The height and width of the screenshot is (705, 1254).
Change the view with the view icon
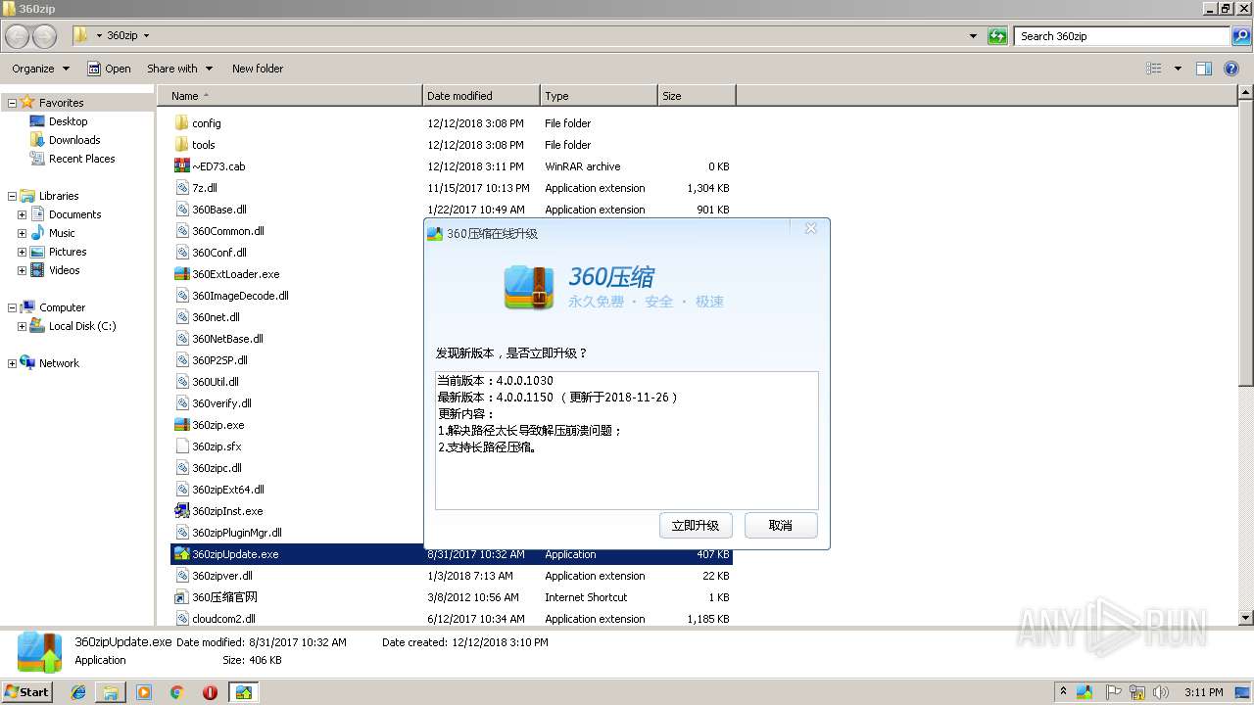tap(1154, 69)
